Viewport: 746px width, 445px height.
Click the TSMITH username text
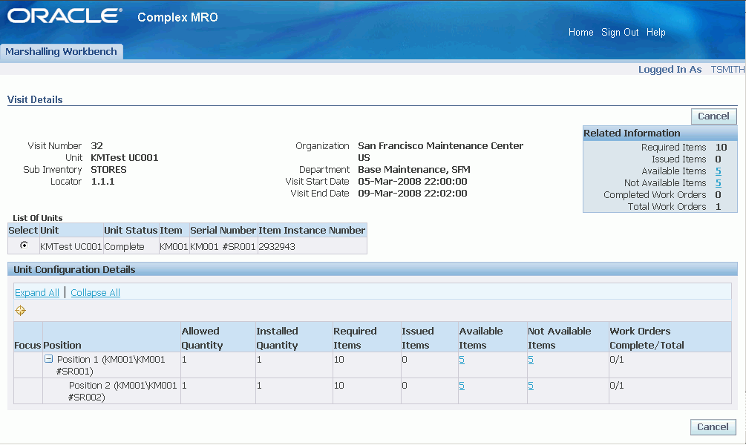pyautogui.click(x=727, y=70)
